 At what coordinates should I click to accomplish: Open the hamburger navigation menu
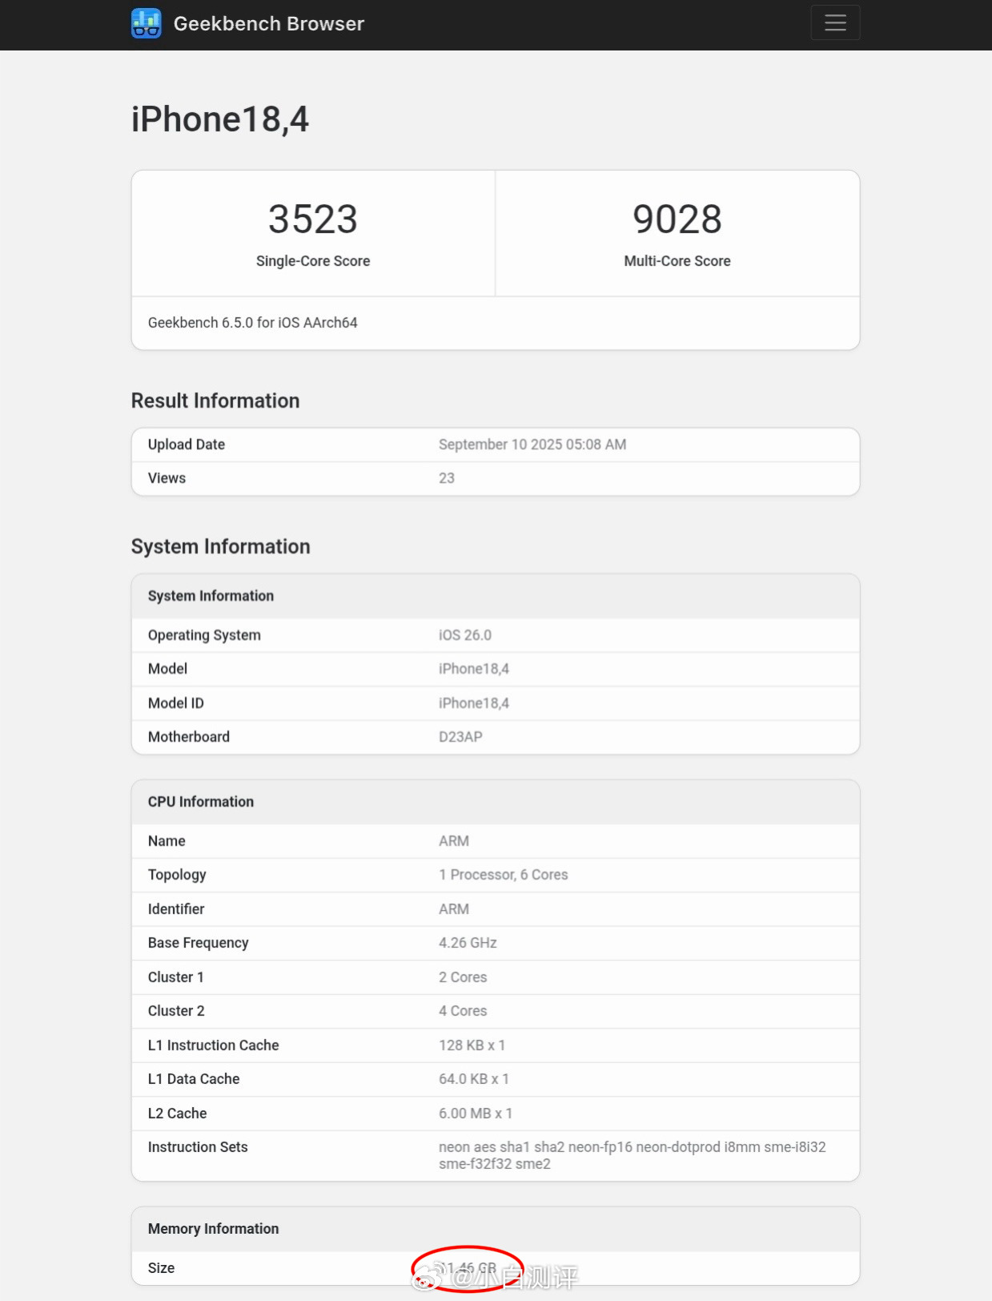pyautogui.click(x=835, y=22)
